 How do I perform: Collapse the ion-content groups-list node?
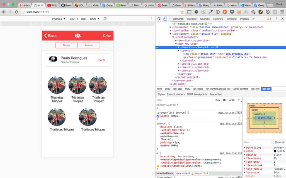pyautogui.click(x=170, y=34)
